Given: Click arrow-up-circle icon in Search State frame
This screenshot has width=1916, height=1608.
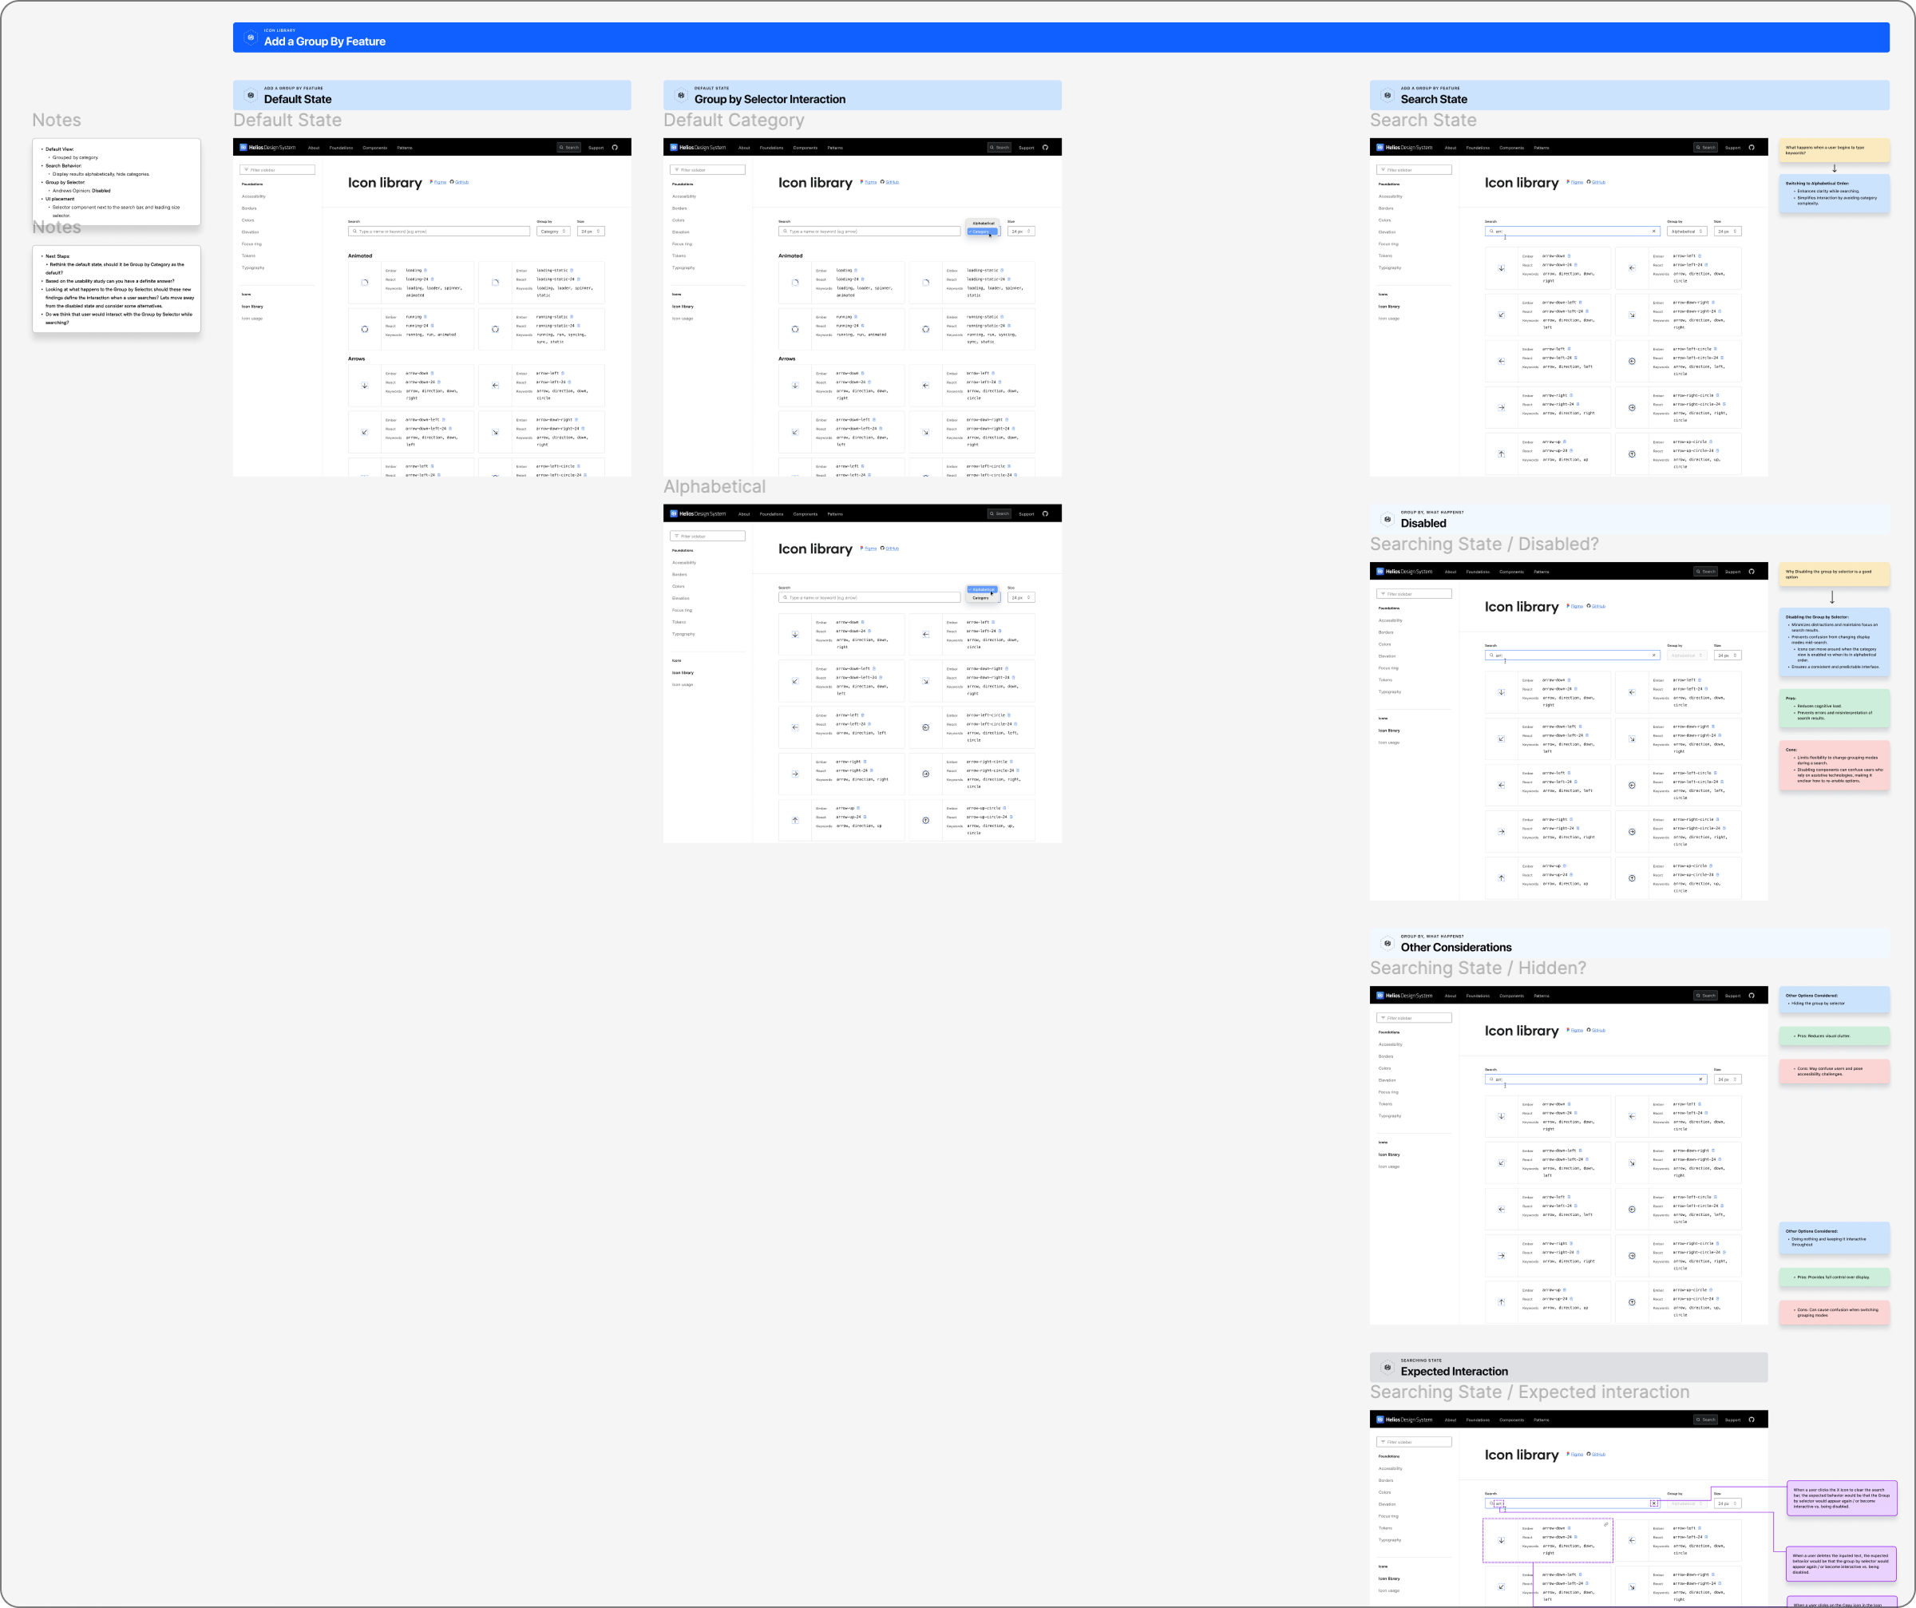Looking at the screenshot, I should coord(1631,453).
